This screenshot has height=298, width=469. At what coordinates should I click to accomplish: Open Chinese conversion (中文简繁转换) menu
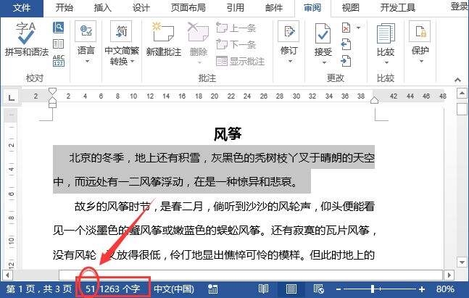pyautogui.click(x=122, y=44)
